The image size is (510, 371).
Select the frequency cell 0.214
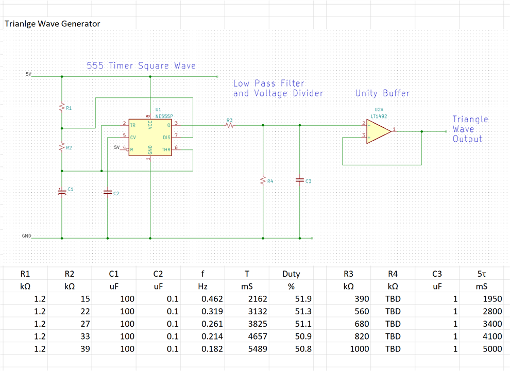click(202, 336)
